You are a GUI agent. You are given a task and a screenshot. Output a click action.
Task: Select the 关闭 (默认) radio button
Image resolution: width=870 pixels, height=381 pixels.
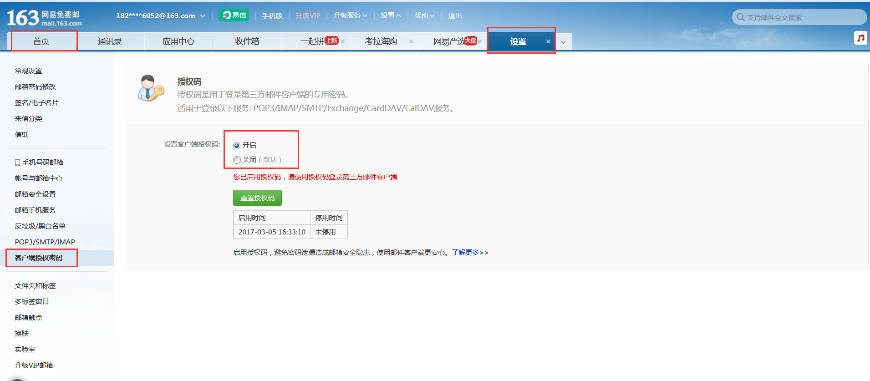point(237,160)
